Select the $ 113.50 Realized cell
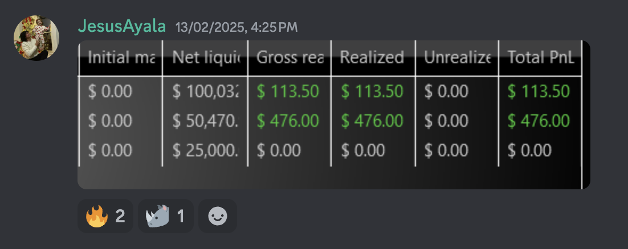The width and height of the screenshot is (628, 249). point(372,91)
